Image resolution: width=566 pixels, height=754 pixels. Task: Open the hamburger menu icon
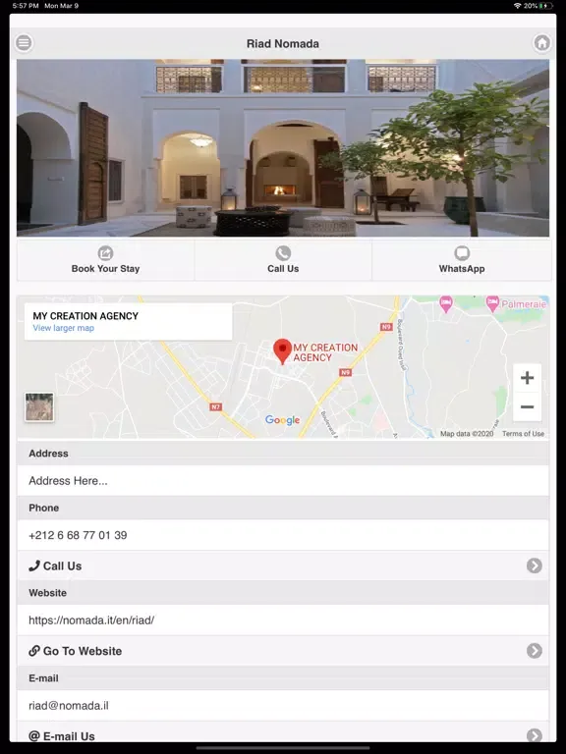tap(24, 43)
